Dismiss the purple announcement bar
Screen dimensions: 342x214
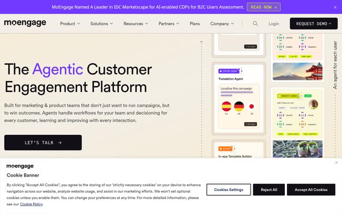click(335, 7)
